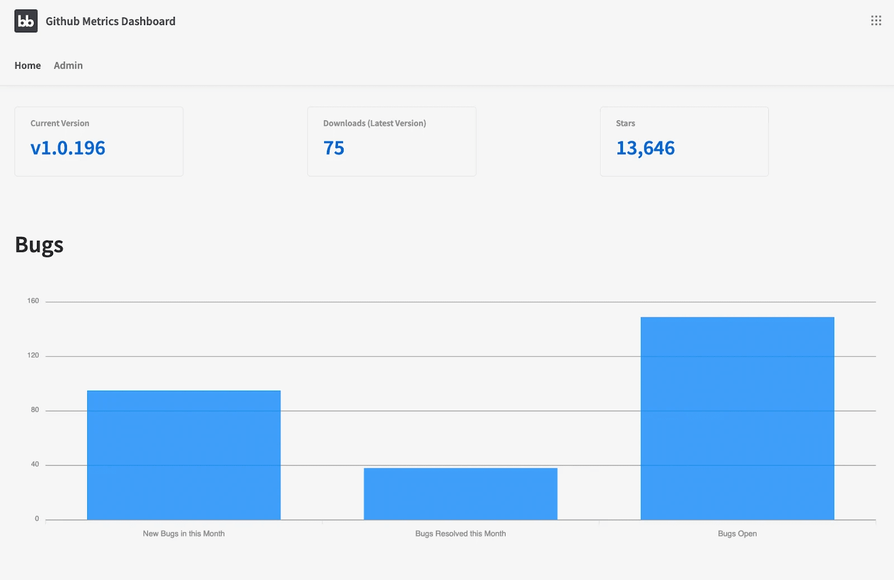This screenshot has width=894, height=580.
Task: Click the Github Metrics Dashboard title
Action: [111, 21]
